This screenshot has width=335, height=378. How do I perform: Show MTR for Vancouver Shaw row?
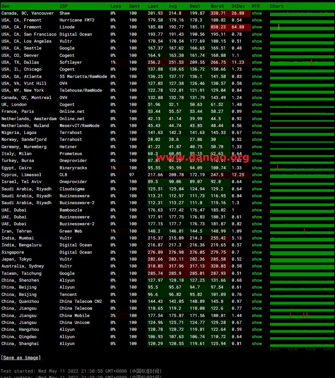pyautogui.click(x=257, y=13)
